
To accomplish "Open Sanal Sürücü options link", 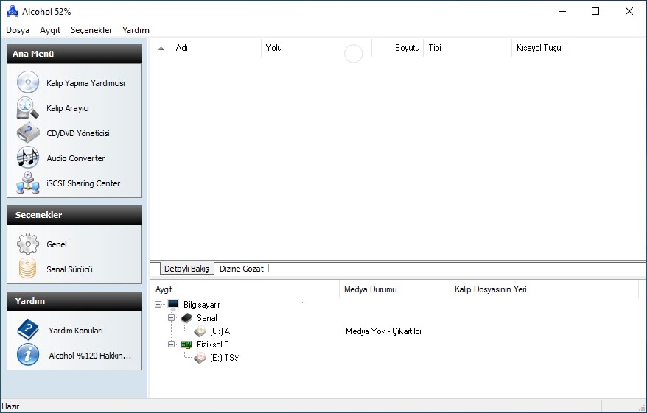I will point(69,269).
